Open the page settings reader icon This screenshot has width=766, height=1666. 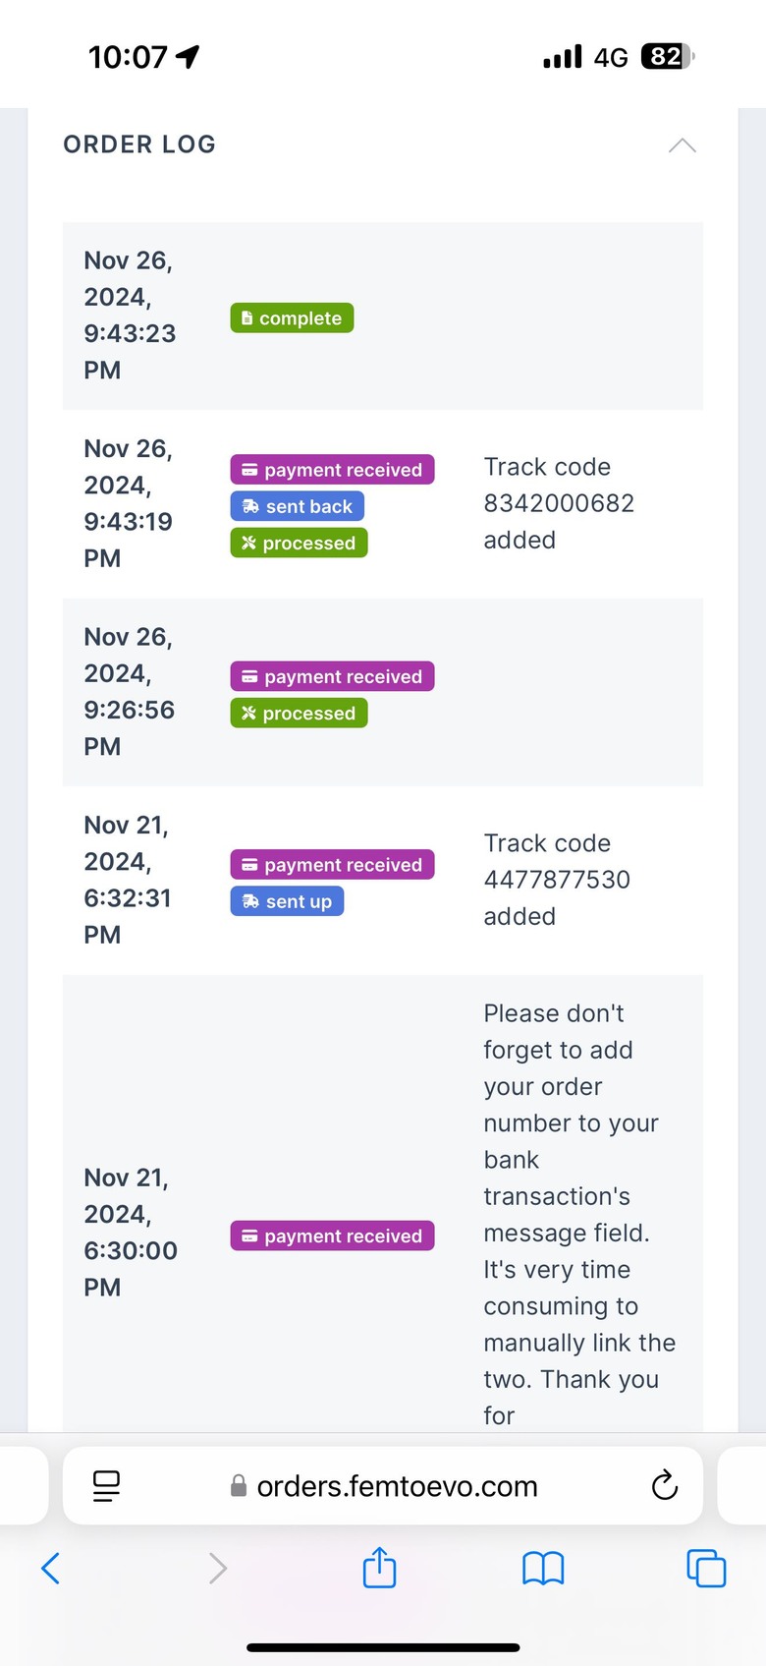tap(106, 1486)
